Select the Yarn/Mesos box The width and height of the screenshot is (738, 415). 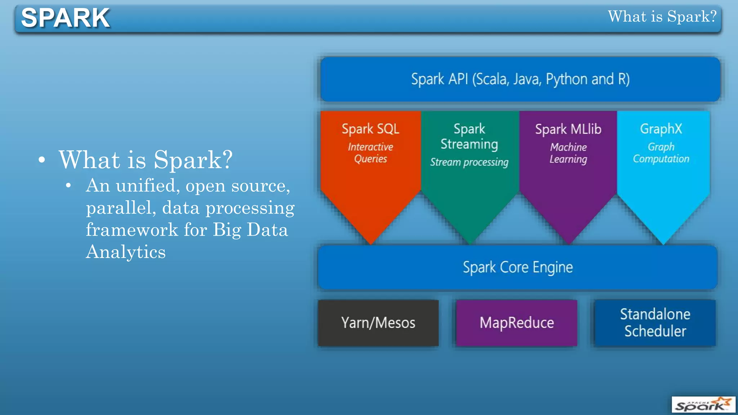(378, 323)
